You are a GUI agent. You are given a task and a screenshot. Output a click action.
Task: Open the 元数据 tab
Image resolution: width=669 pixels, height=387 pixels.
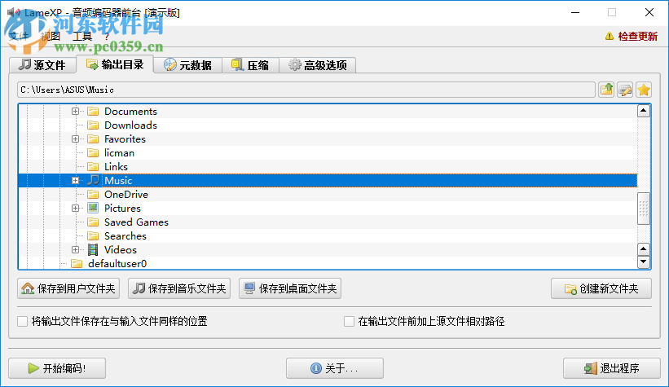coord(187,65)
